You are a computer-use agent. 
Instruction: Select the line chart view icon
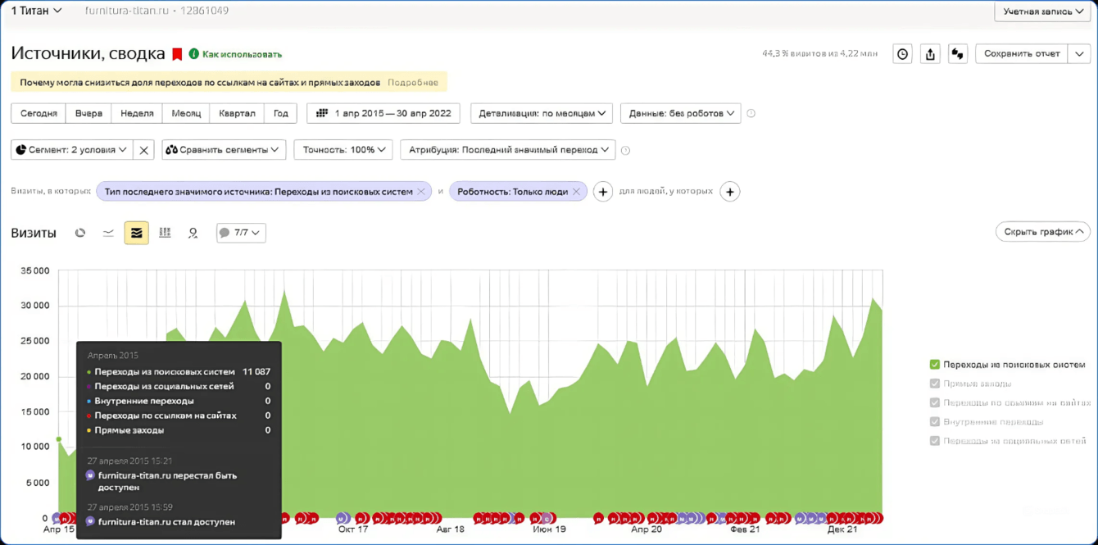108,233
